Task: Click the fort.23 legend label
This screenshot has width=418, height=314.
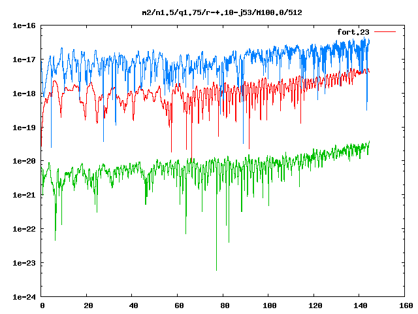Action: (x=353, y=32)
